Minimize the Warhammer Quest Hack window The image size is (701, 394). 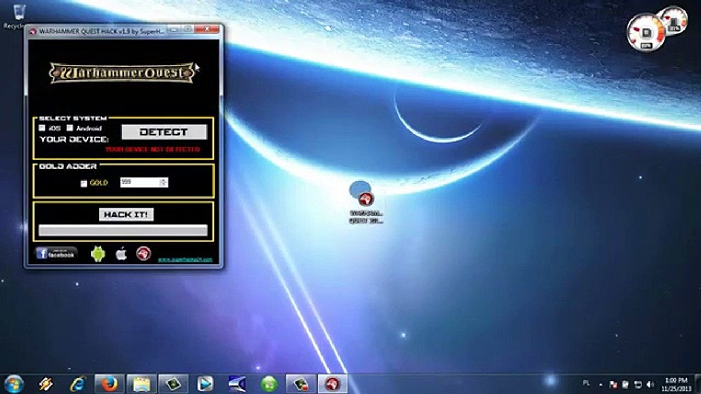pos(173,30)
